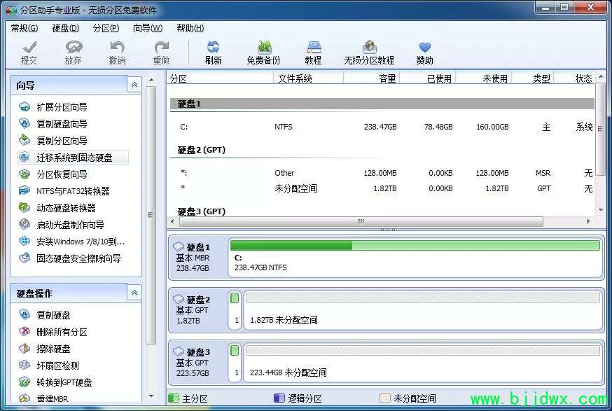Sort by 已使用 column header

click(428, 78)
